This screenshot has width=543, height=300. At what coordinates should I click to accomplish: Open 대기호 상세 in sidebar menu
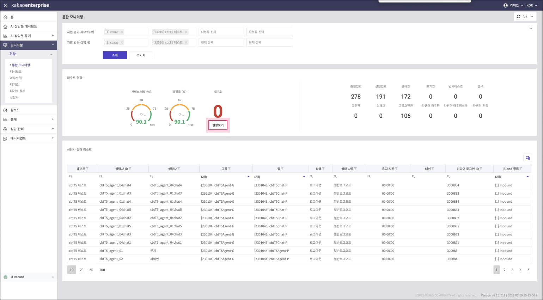pos(18,91)
